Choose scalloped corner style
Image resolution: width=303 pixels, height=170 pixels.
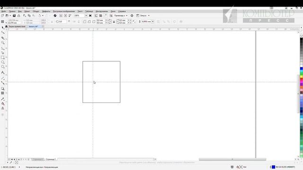[x=89, y=22]
